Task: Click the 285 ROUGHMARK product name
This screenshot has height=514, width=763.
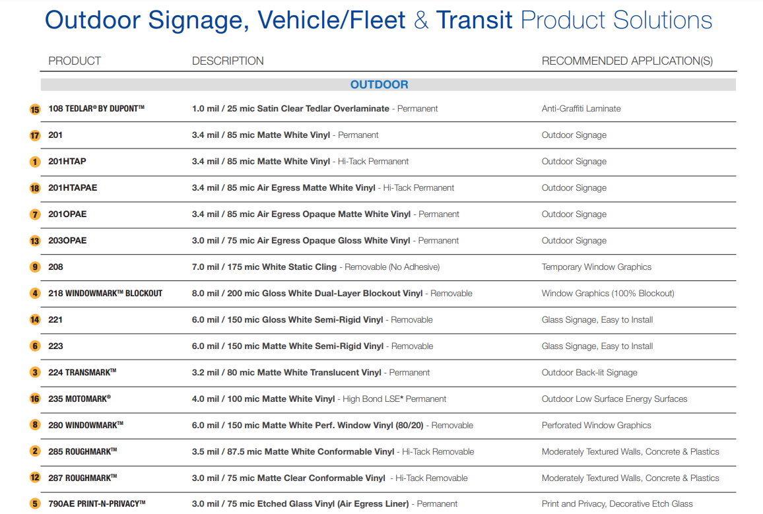Action: pyautogui.click(x=83, y=451)
